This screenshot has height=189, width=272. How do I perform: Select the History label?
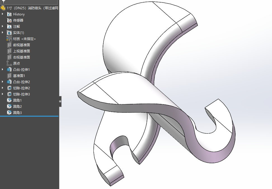19,14
